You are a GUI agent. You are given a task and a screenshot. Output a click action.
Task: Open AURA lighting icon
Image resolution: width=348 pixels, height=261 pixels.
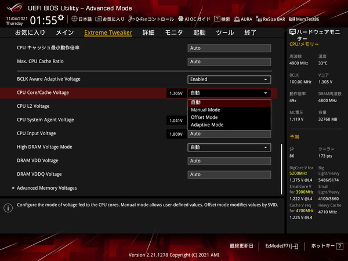tap(237, 19)
